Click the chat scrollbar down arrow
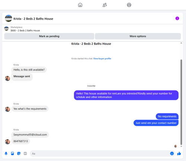Image resolution: width=186 pixels, height=161 pixels. coord(181,147)
